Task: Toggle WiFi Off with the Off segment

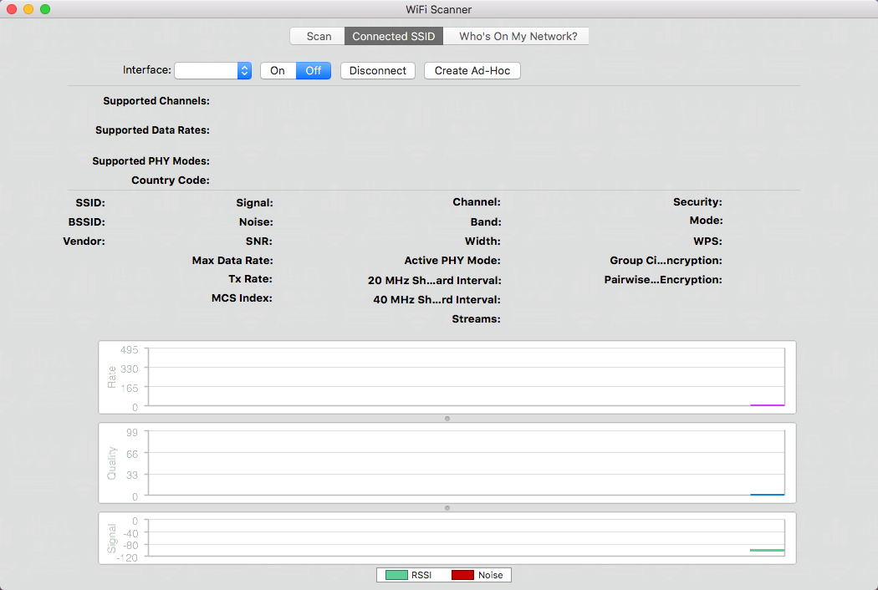Action: 314,70
